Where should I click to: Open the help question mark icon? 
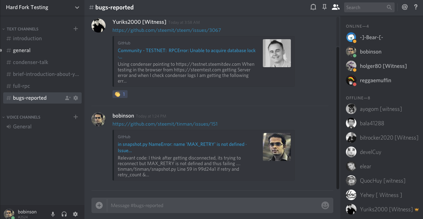coord(416,7)
